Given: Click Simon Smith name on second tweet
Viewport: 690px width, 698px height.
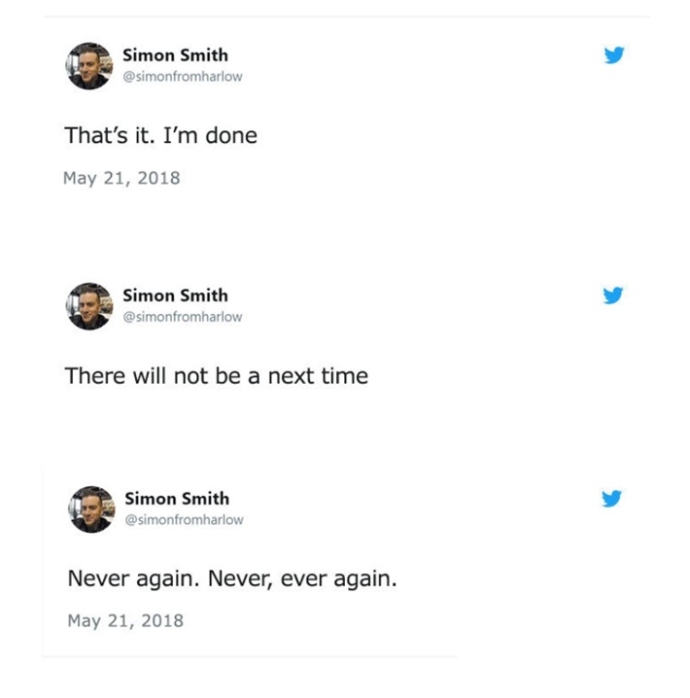Looking at the screenshot, I should click(175, 296).
